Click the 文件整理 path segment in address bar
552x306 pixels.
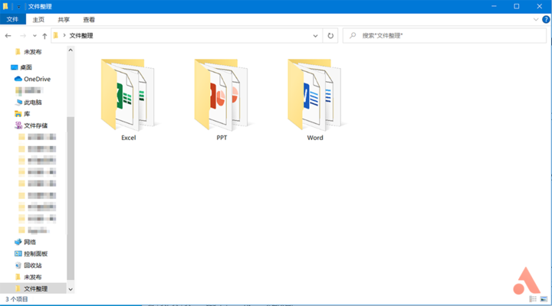81,35
